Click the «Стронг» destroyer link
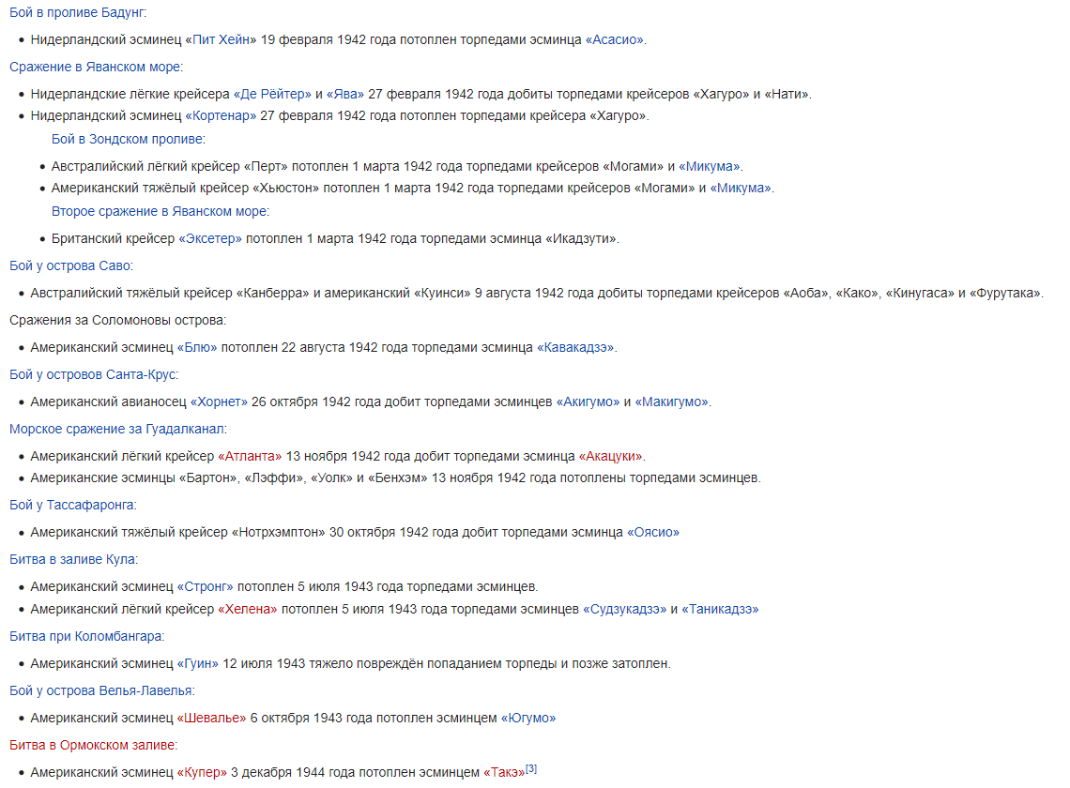 pyautogui.click(x=206, y=587)
